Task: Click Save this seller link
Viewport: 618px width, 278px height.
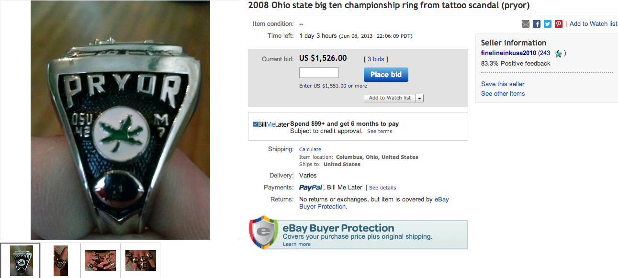Action: click(503, 84)
